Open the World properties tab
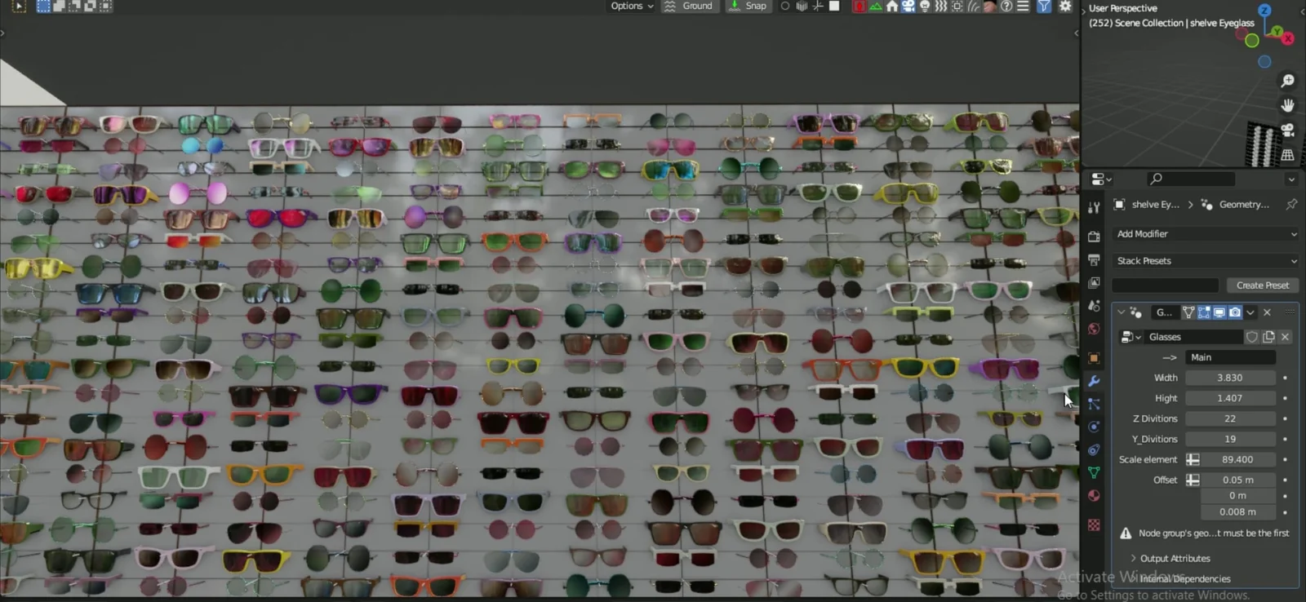Viewport: 1306px width, 602px height. pos(1094,329)
